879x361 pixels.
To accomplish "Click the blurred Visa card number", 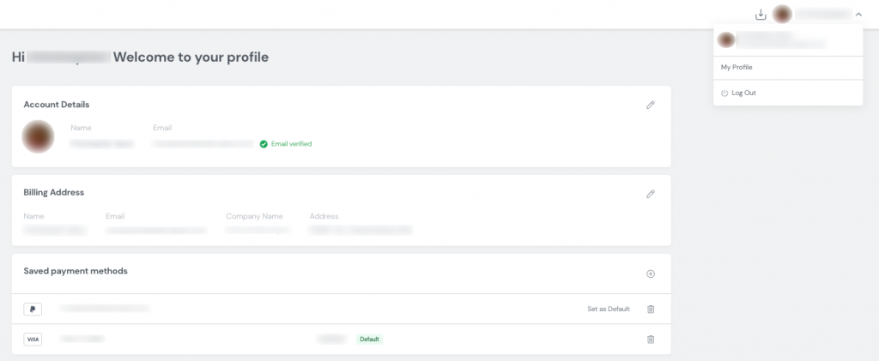I will pos(82,340).
